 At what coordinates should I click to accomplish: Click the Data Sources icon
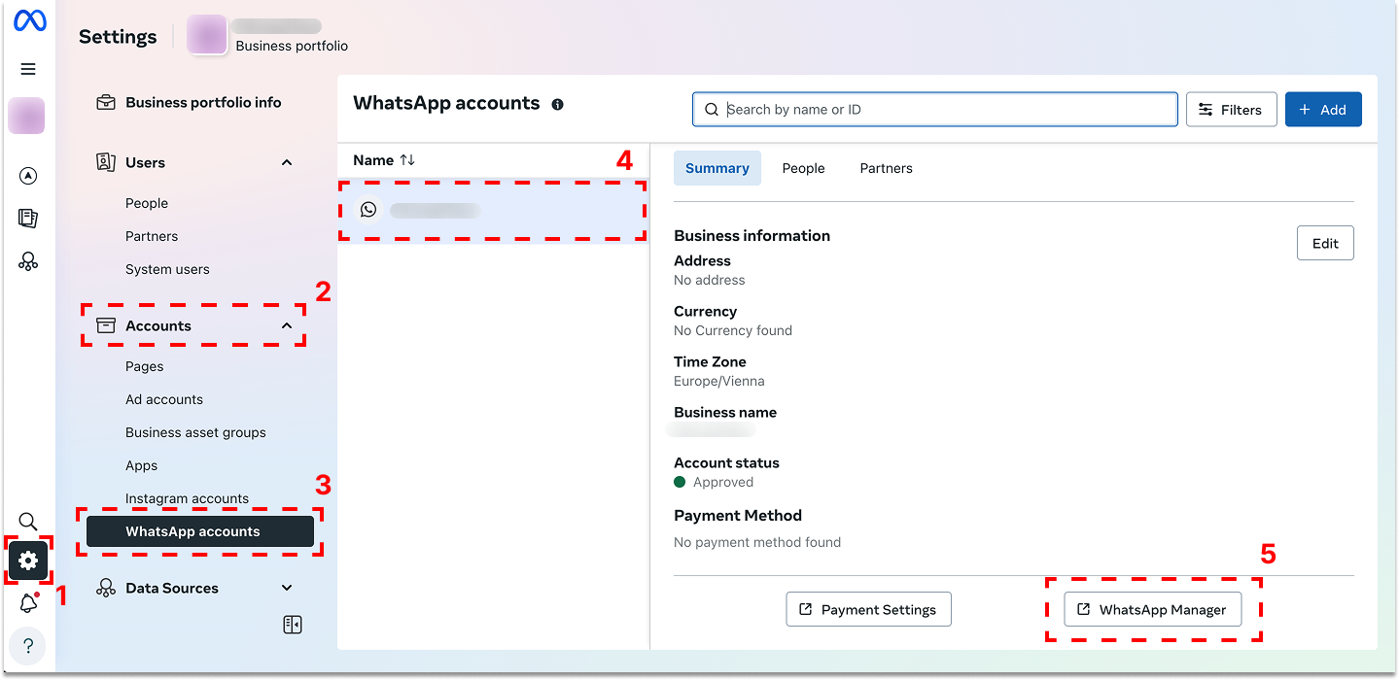[x=106, y=588]
